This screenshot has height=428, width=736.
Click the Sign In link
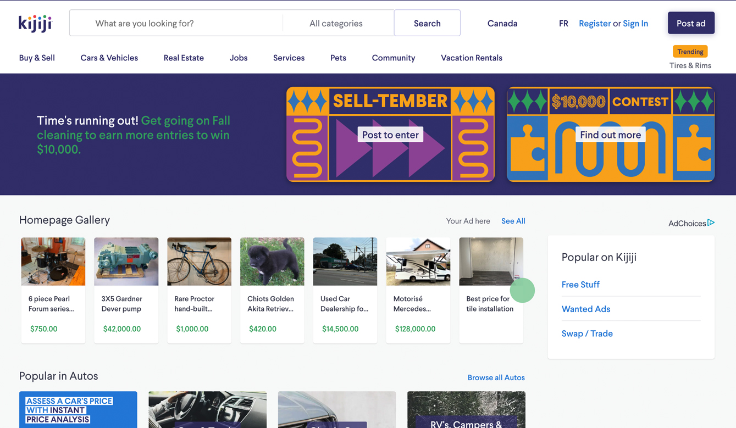click(x=635, y=23)
